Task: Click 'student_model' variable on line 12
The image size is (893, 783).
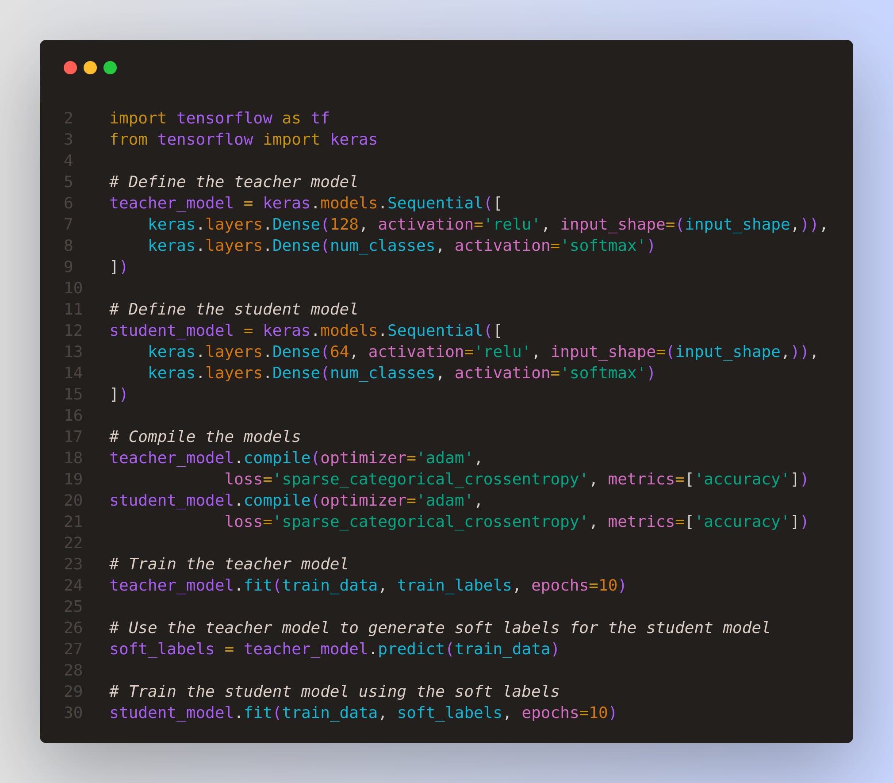Action: click(x=171, y=330)
